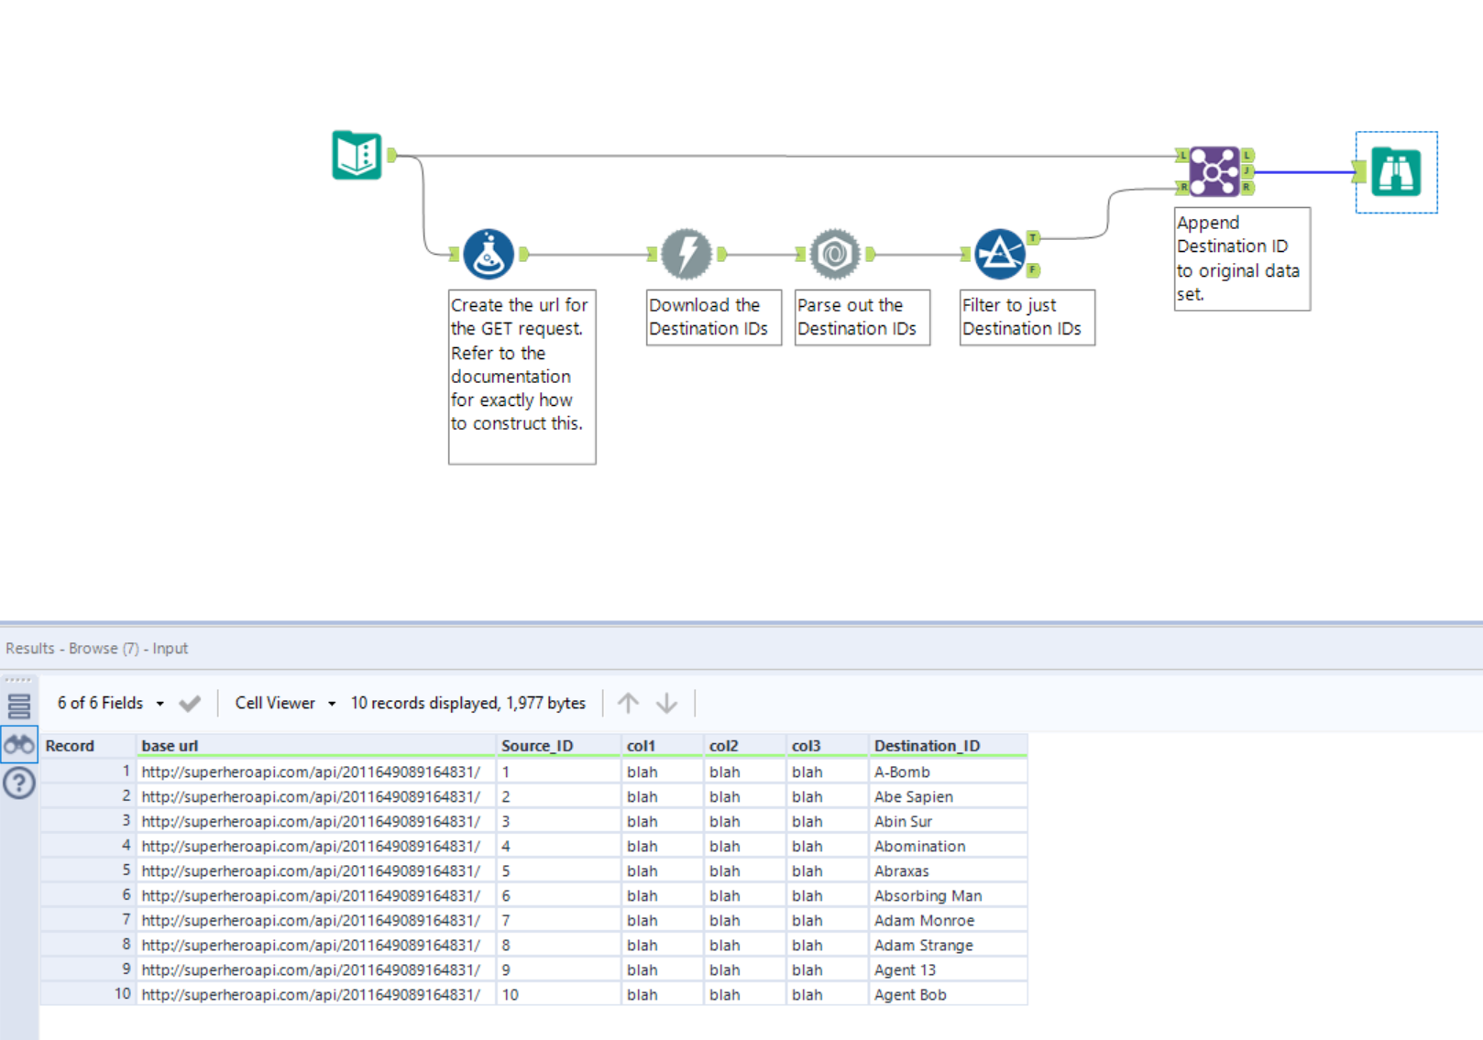Viewport: 1483px width, 1040px height.
Task: Select the JSON Parse gear tool
Action: (835, 254)
